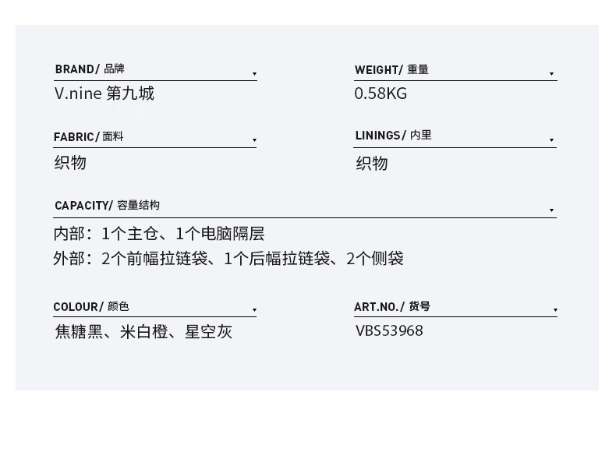The height and width of the screenshot is (452, 616).
Task: Select the BRAND / 品牌 heading
Action: [x=90, y=69]
